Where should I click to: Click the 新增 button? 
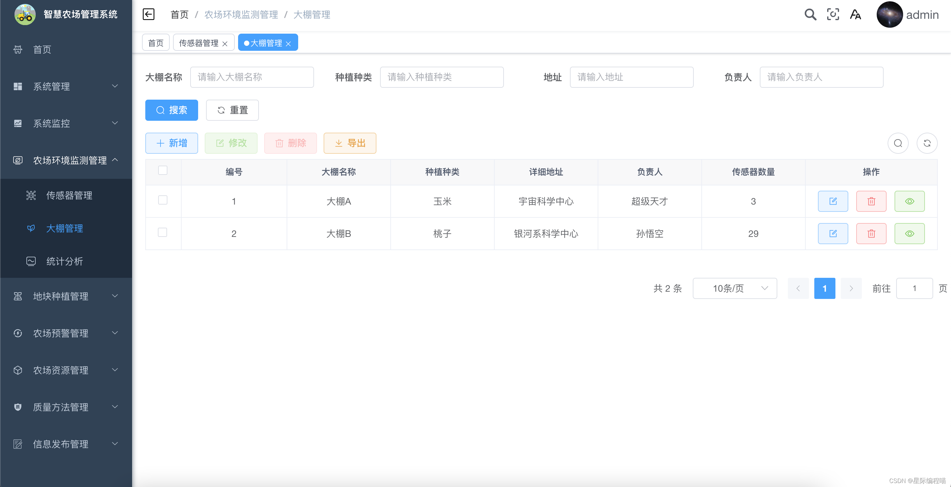tap(172, 143)
